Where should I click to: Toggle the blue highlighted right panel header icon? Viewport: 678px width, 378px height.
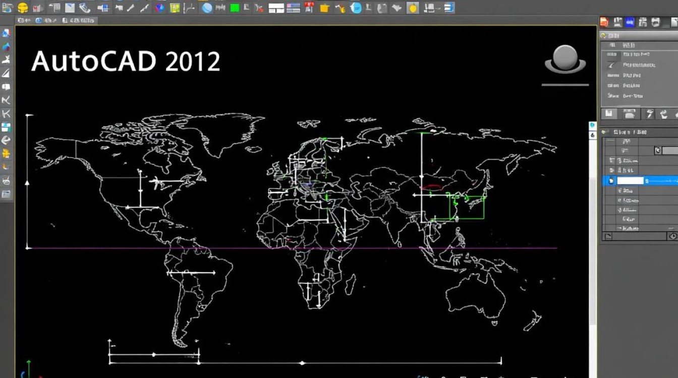[630, 22]
